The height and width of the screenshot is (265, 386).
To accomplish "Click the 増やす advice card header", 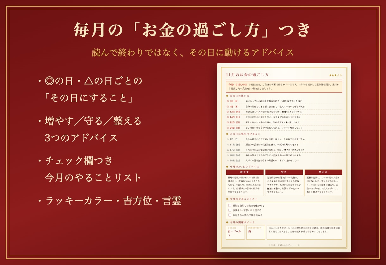I will coord(245,172).
